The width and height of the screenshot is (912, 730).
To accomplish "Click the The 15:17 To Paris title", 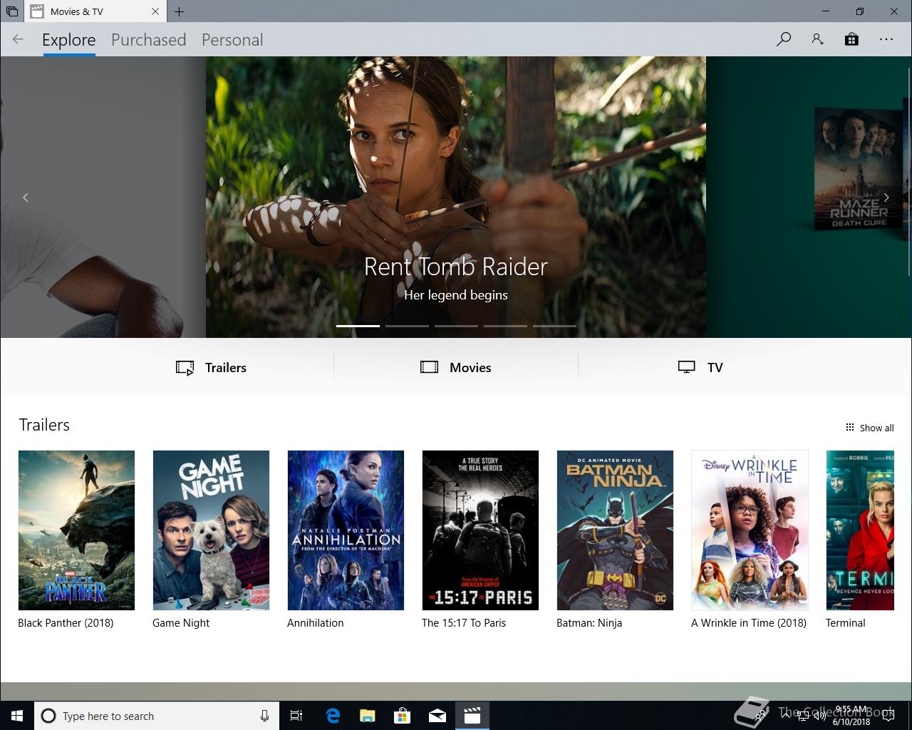I will click(x=464, y=622).
